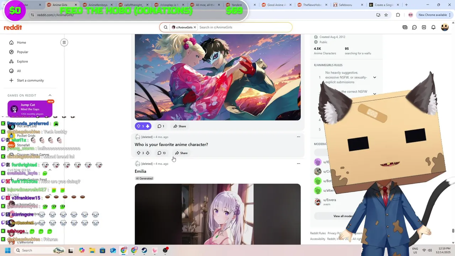Close the Anime Girls tab

coord(76,5)
